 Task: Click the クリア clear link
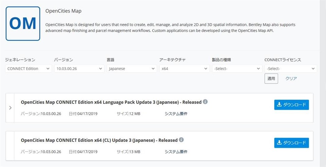pyautogui.click(x=291, y=79)
